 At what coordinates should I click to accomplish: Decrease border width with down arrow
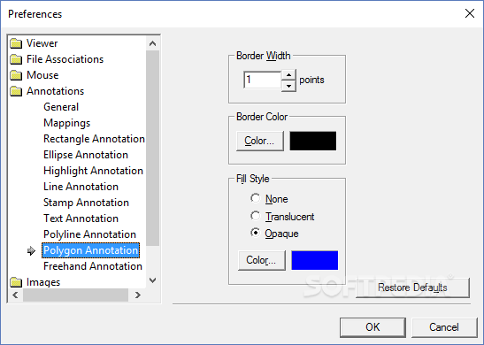[x=288, y=86]
